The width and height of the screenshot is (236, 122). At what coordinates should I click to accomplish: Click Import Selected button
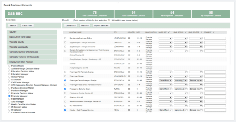tap(101, 25)
